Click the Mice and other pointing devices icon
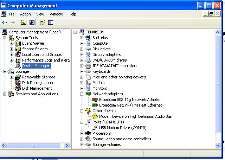Viewport: 225px width, 160px height. click(88, 77)
